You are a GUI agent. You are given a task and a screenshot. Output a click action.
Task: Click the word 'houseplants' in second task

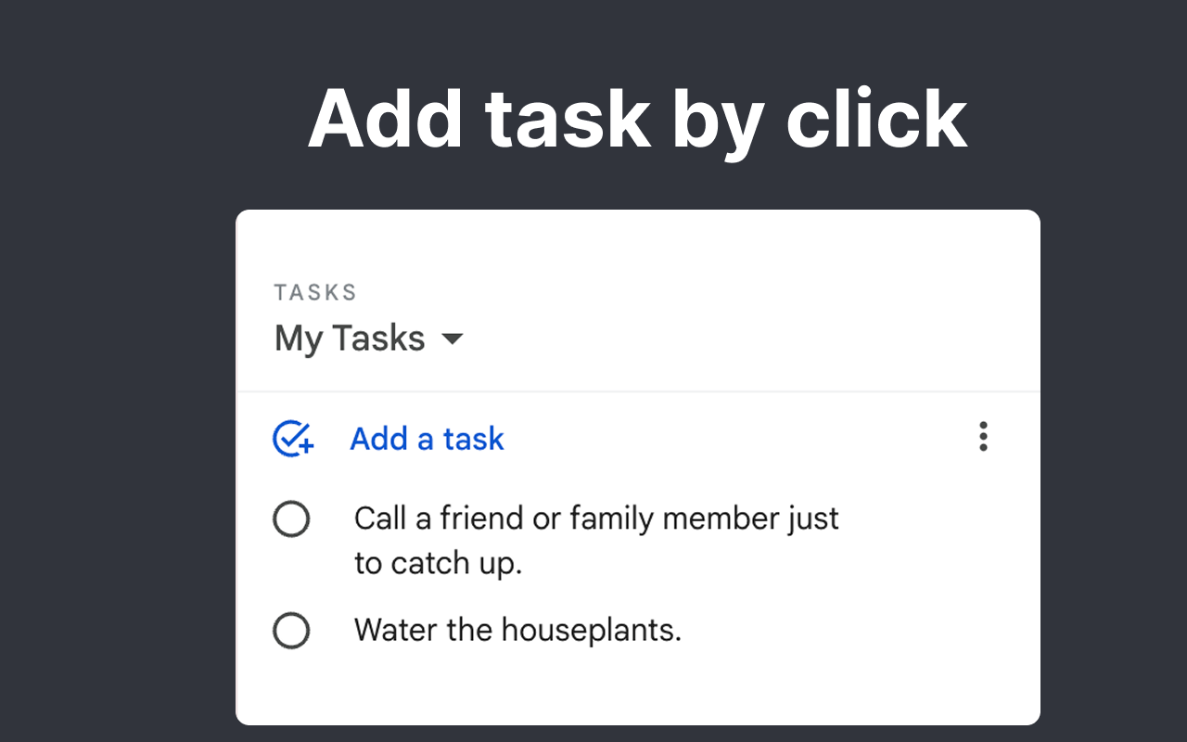591,631
